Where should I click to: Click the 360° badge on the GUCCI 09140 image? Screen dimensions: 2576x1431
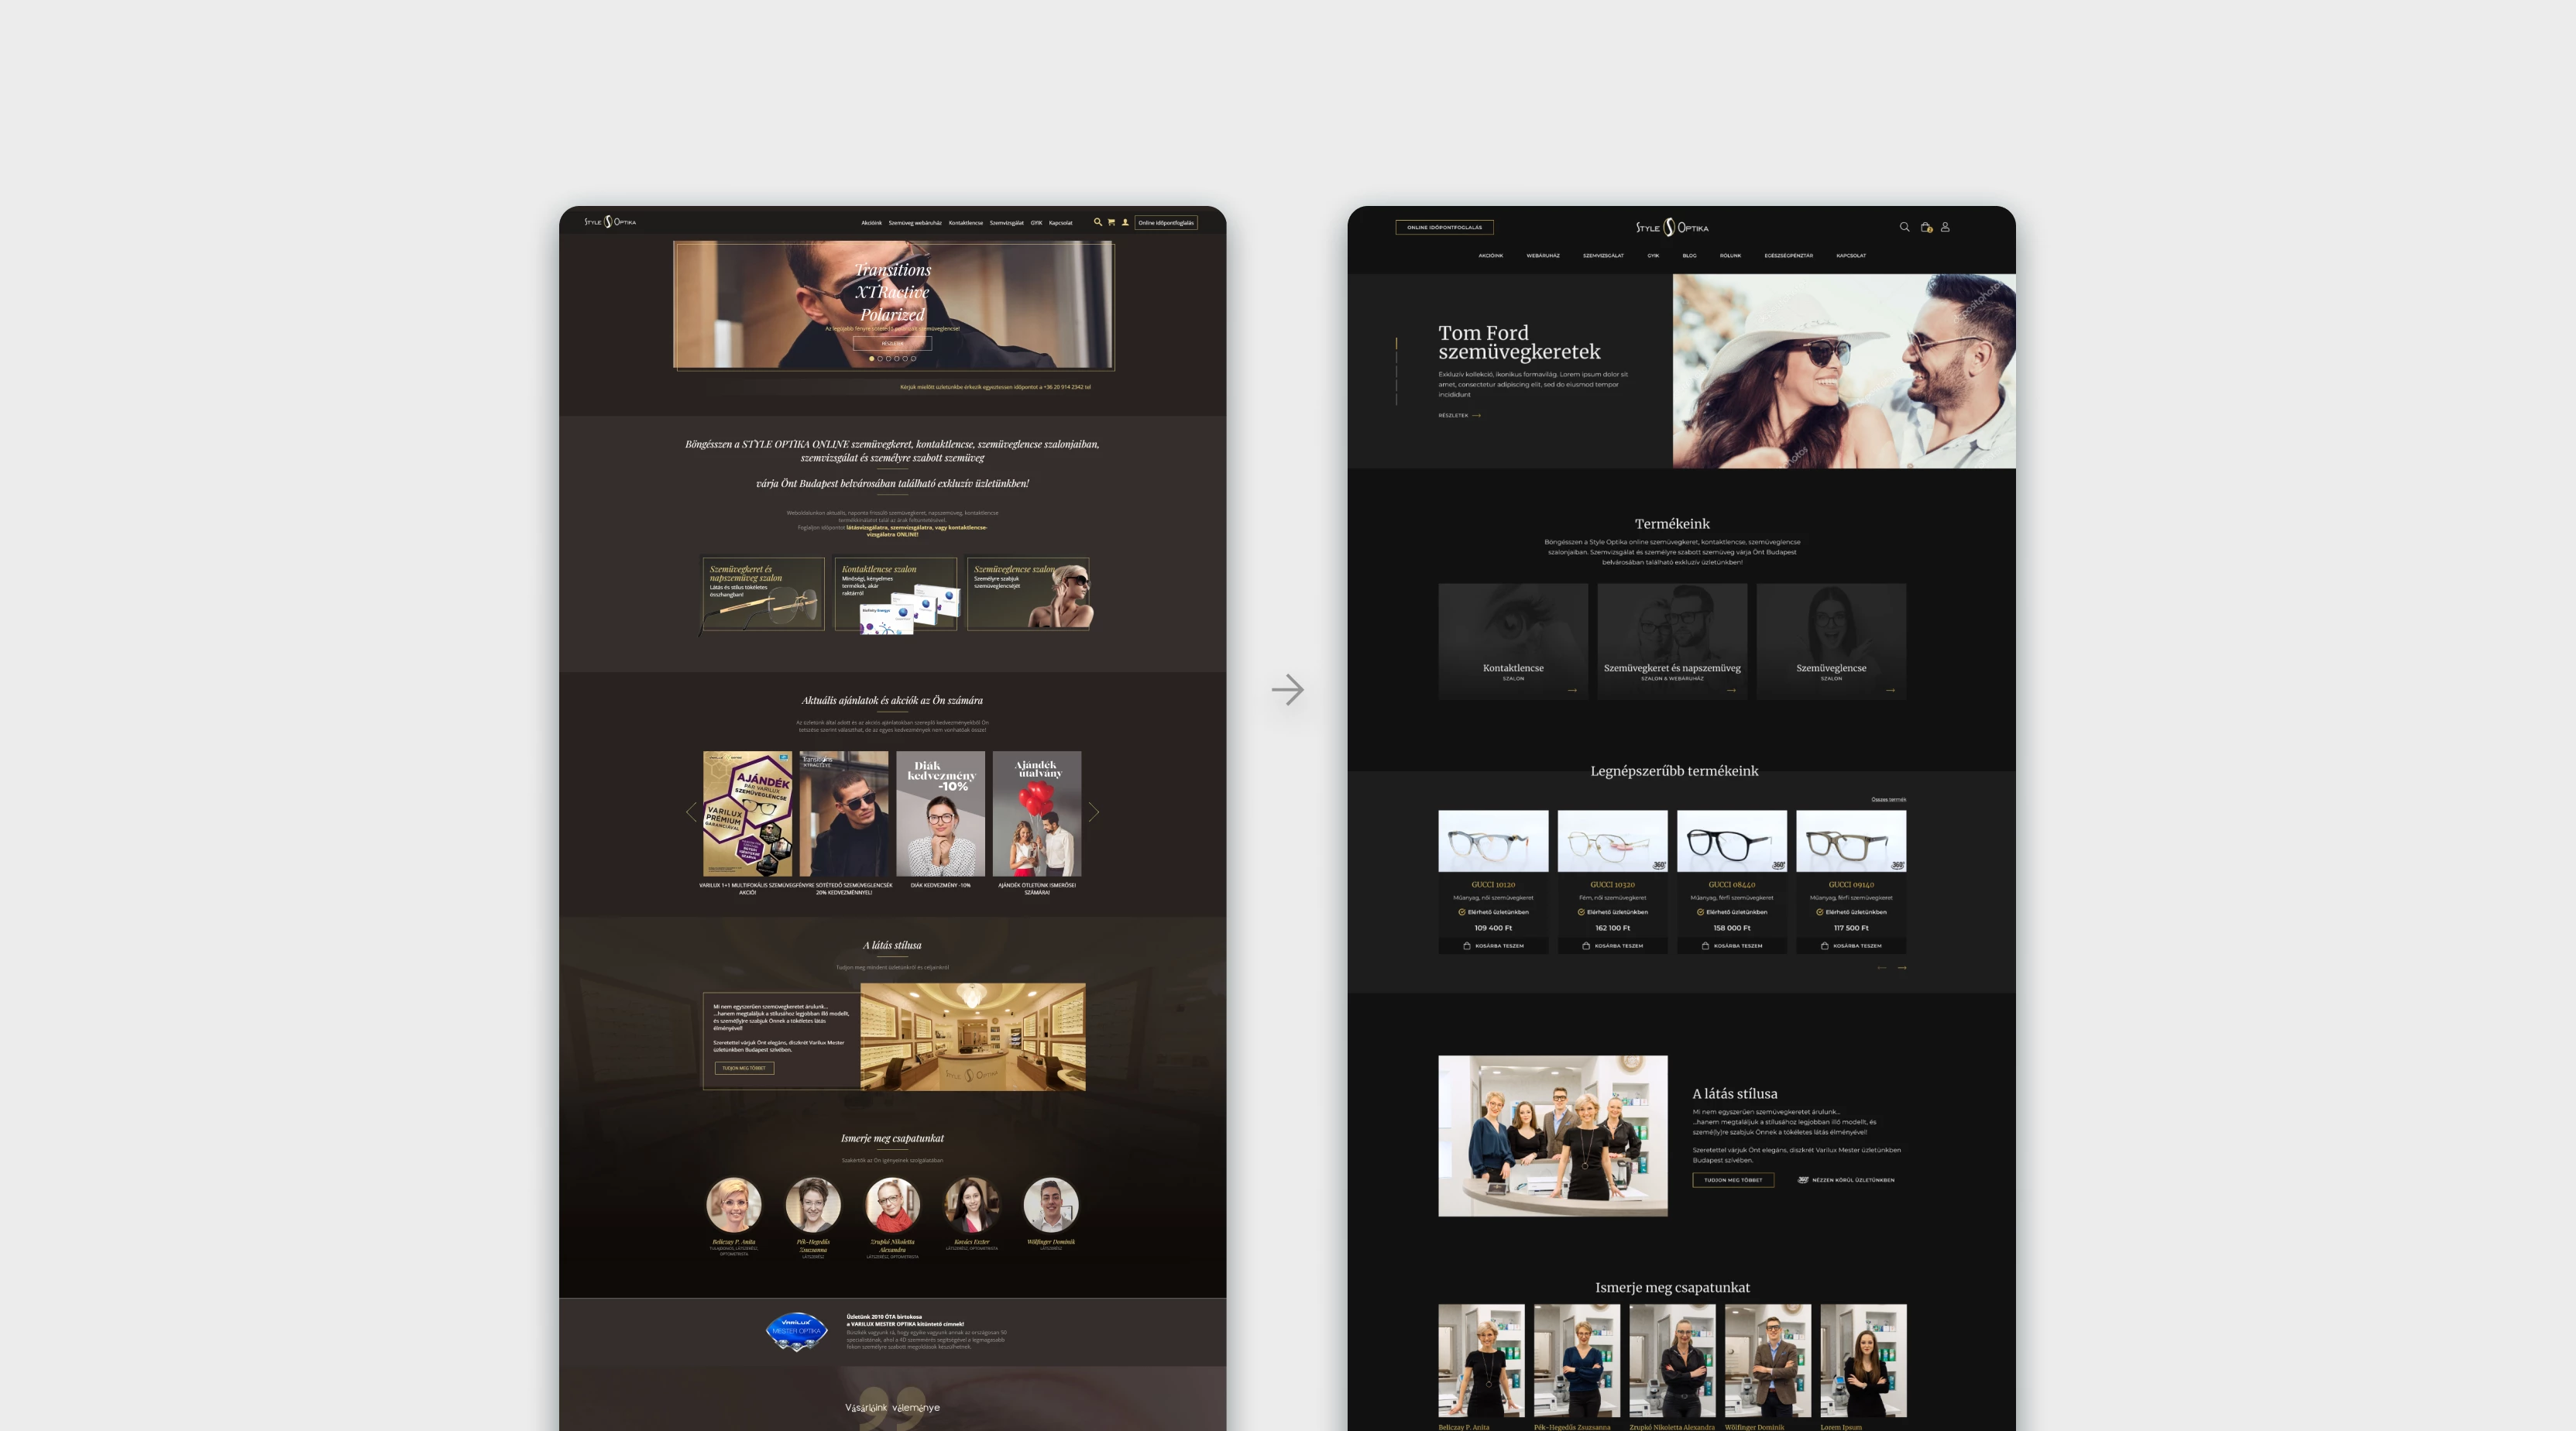[1897, 865]
